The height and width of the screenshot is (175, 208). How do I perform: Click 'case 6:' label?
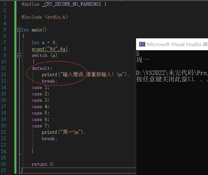coord(40,119)
